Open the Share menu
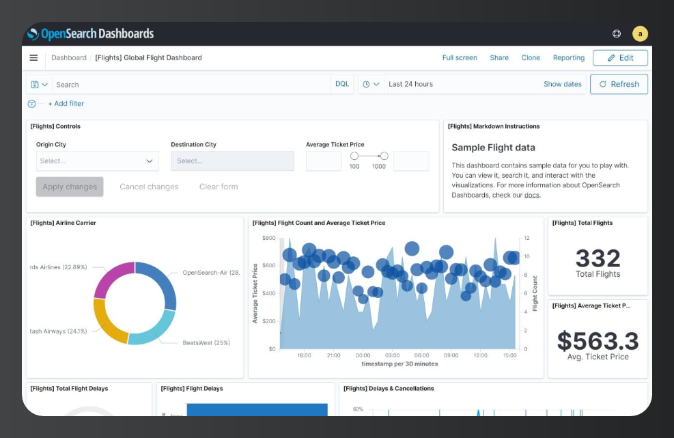The image size is (674, 438). click(x=499, y=57)
